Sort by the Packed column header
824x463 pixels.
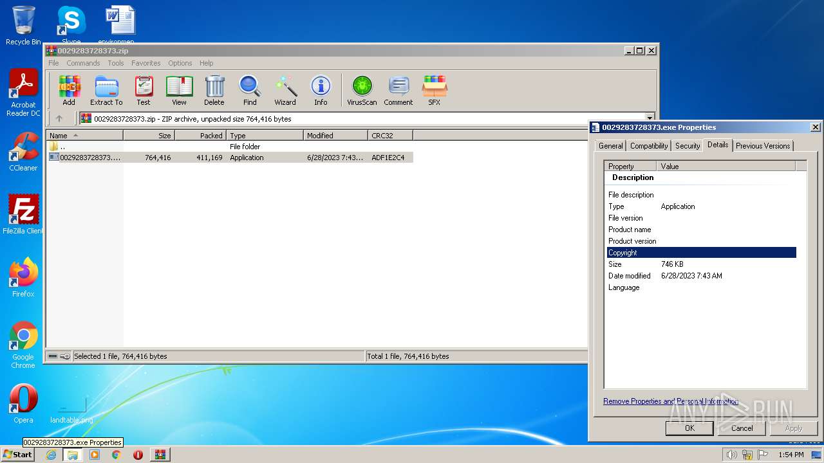point(201,135)
